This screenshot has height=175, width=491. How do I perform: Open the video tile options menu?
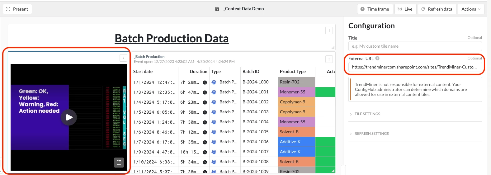point(123,58)
